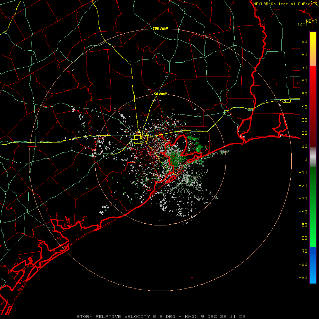Click the -70 value on velocity scale

[x=303, y=251]
